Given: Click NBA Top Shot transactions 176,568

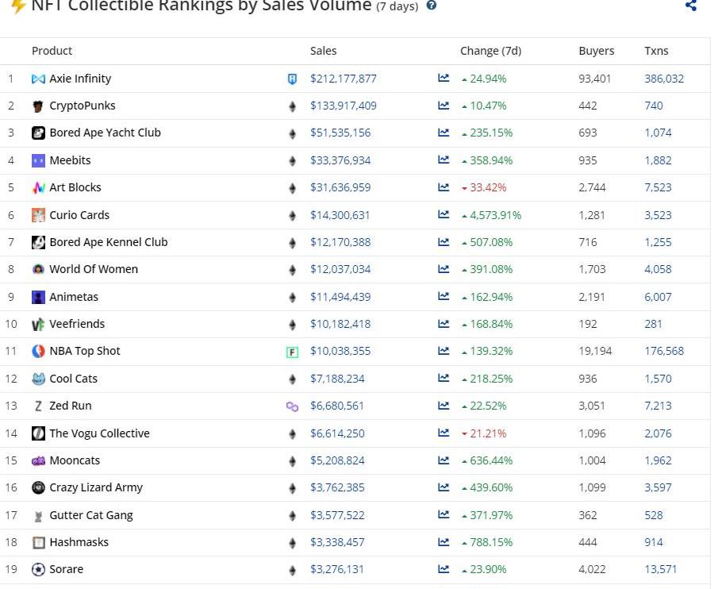Looking at the screenshot, I should click(x=664, y=351).
